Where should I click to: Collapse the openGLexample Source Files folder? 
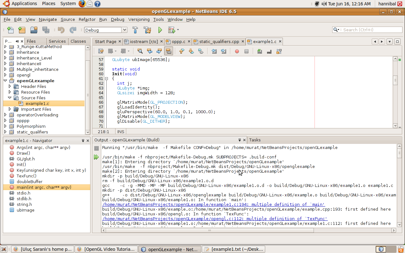click(9, 98)
